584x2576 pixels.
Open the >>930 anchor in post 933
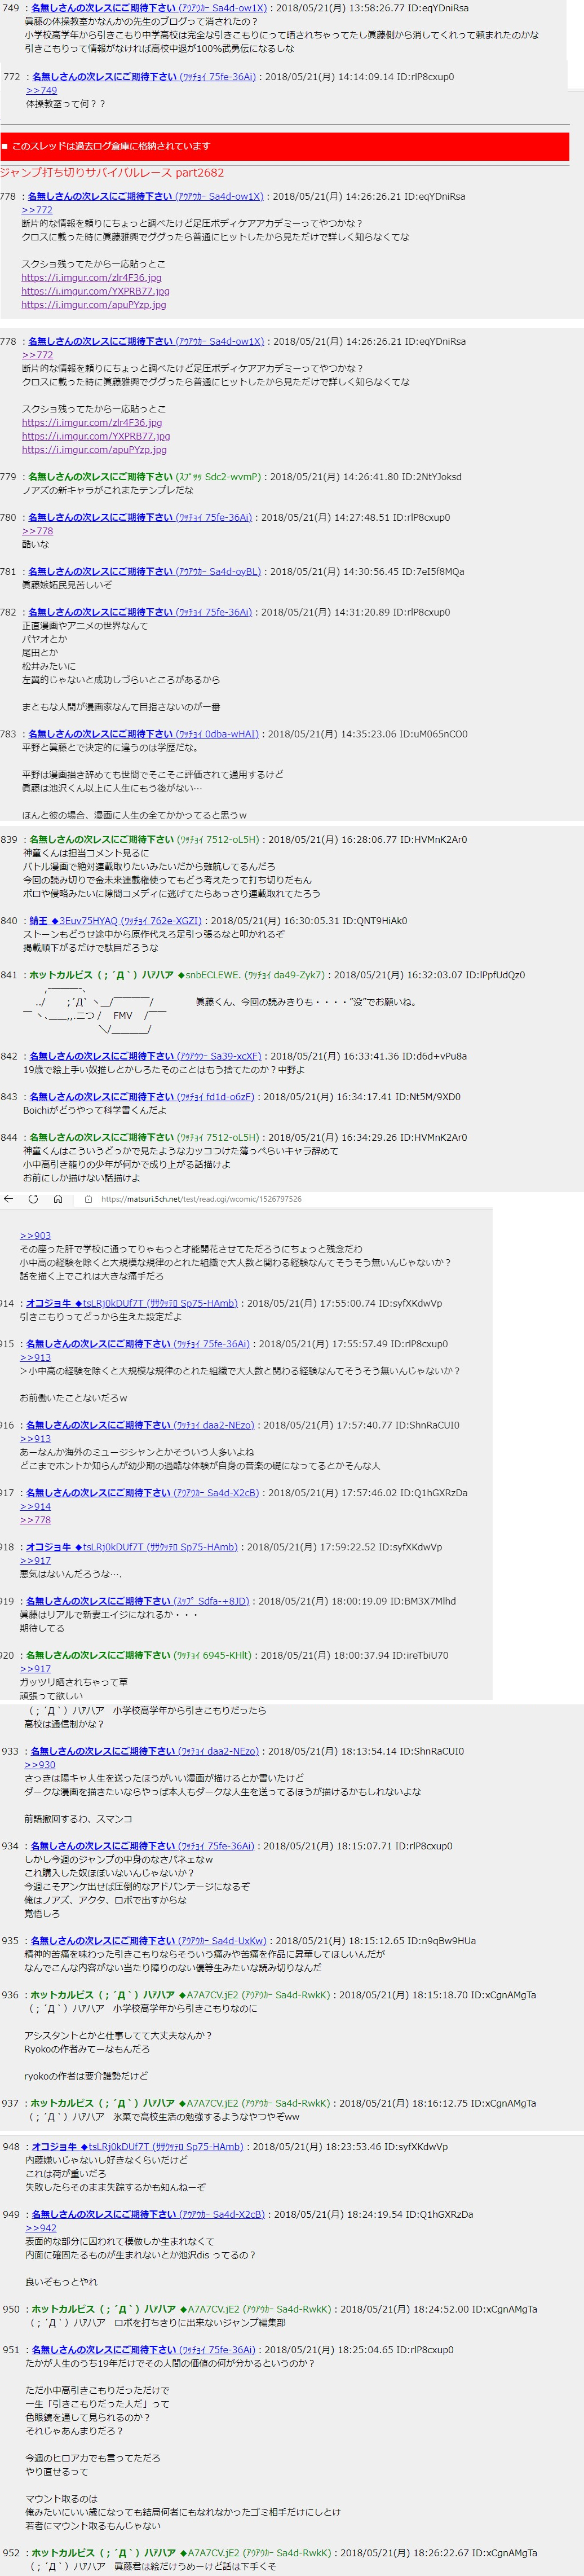[40, 1765]
